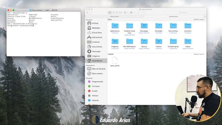Click Mostrar menos for Otros section
Viewport: 222px width, 125px height.
[199, 19]
